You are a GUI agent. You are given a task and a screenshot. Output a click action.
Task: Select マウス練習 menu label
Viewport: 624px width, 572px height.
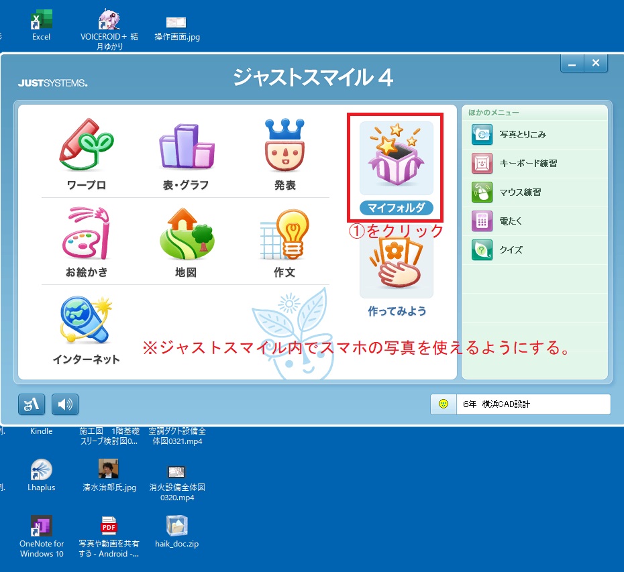pos(520,192)
